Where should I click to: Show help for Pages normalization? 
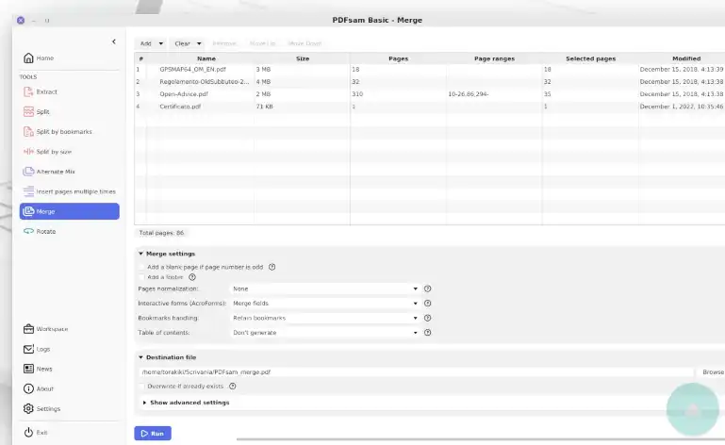(428, 288)
